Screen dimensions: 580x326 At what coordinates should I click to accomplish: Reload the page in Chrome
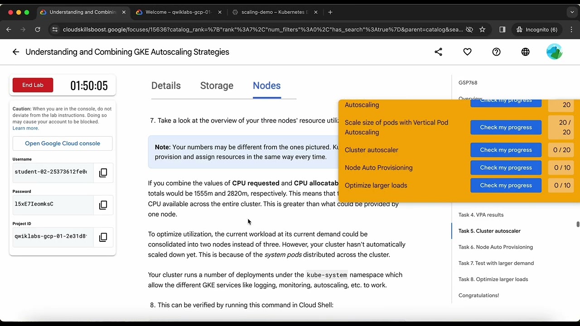click(x=38, y=29)
